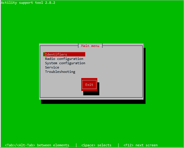Click the dialog's black drop shadow
This screenshot has height=148, width=184.
[93, 102]
